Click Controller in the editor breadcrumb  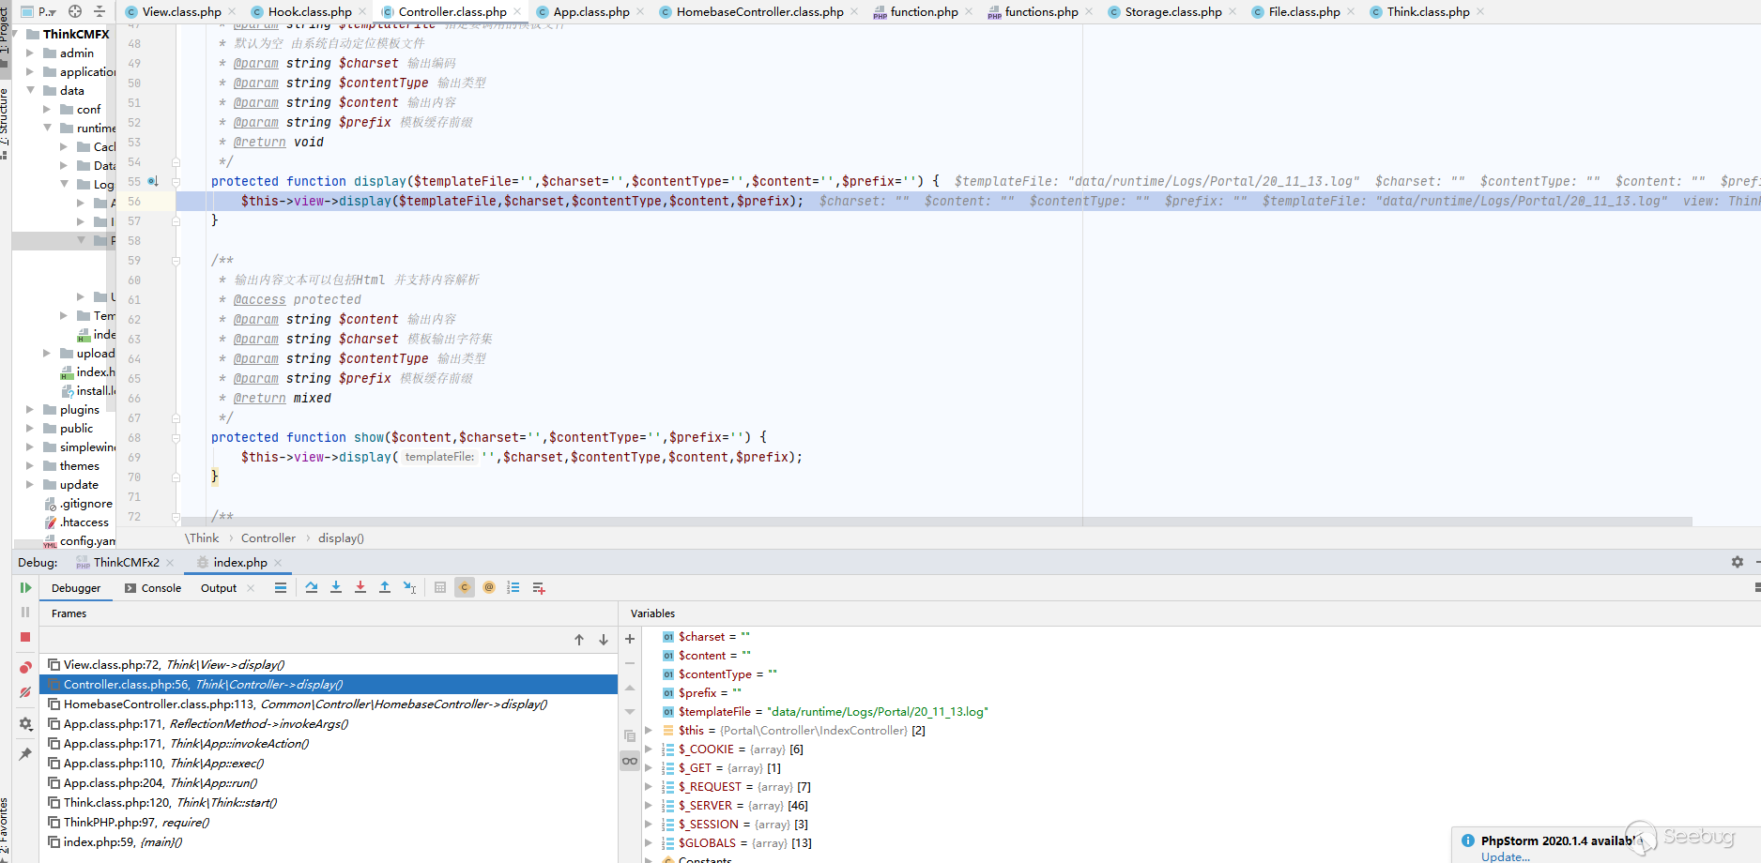coord(268,538)
